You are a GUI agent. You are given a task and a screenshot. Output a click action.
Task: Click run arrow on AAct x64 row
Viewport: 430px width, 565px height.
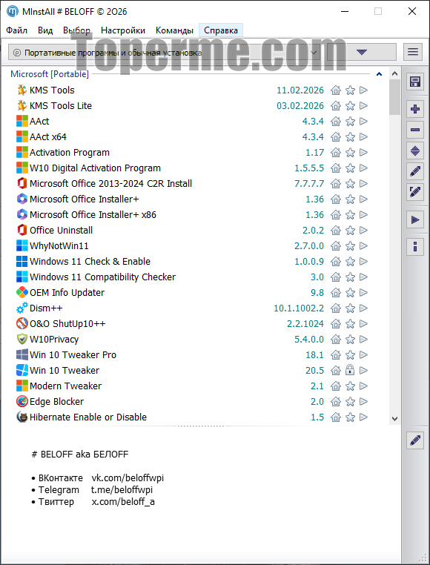coord(364,137)
